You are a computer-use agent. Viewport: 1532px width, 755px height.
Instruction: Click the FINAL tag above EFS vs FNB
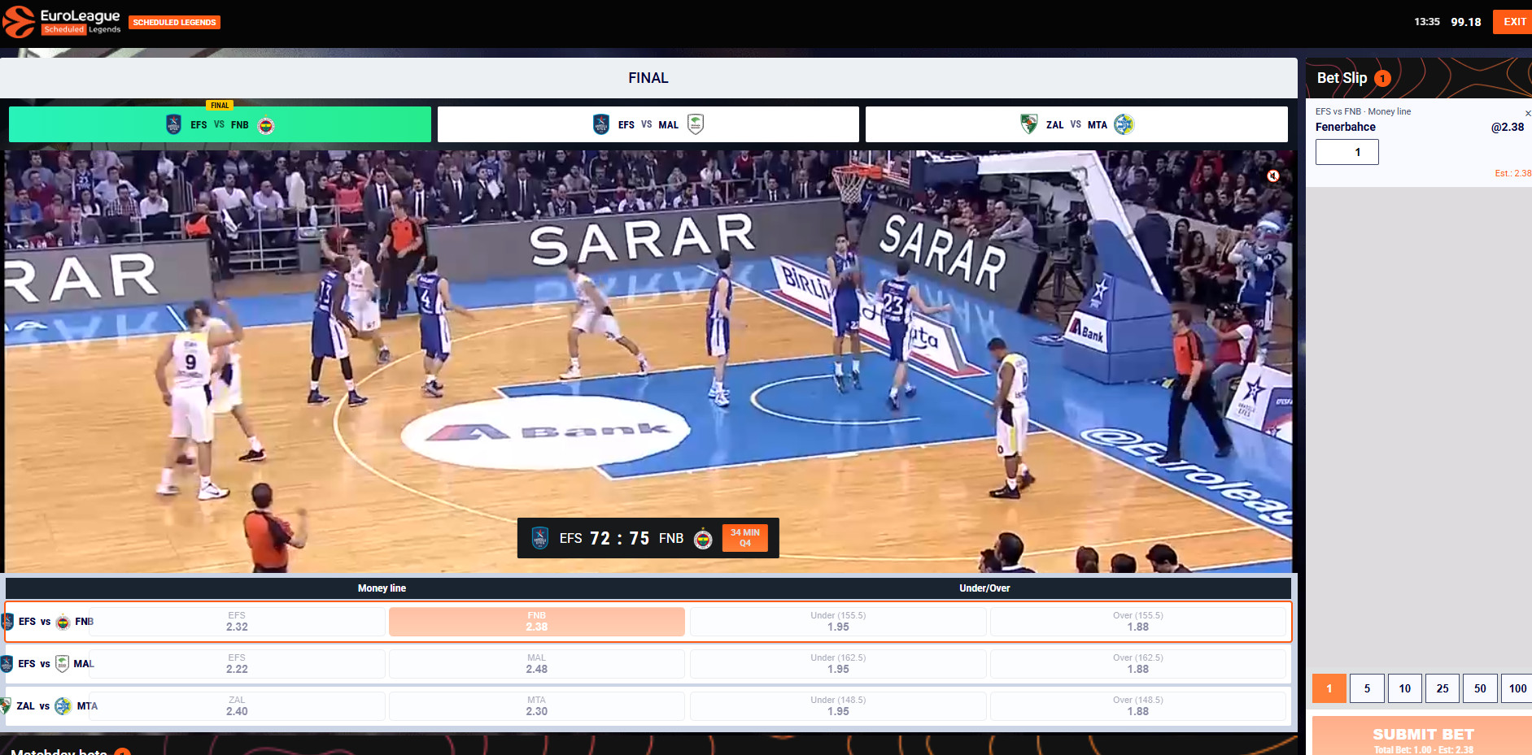[220, 106]
